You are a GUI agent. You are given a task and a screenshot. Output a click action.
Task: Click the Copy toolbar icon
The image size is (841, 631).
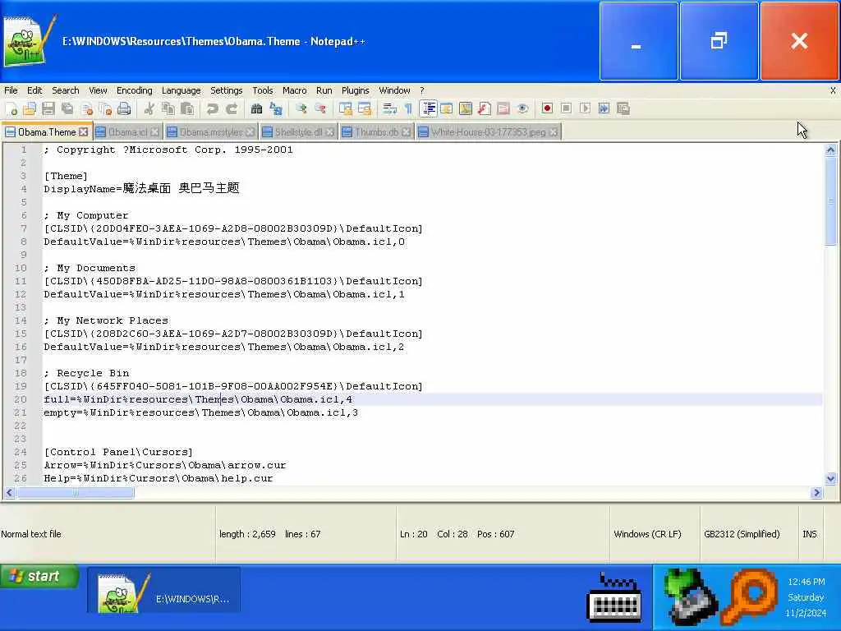[x=168, y=109]
